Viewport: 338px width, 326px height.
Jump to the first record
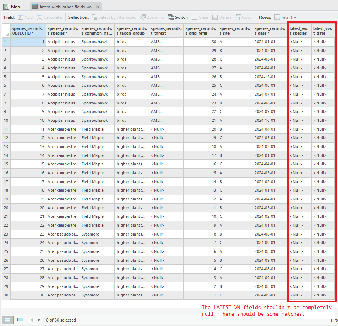tap(31, 320)
